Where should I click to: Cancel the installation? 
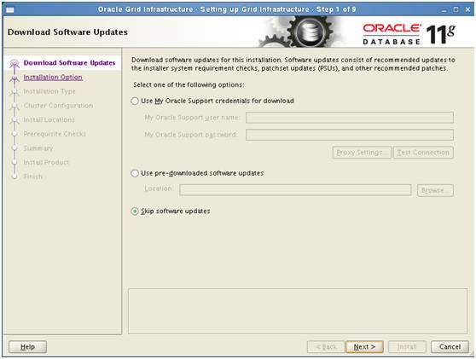[x=450, y=347]
